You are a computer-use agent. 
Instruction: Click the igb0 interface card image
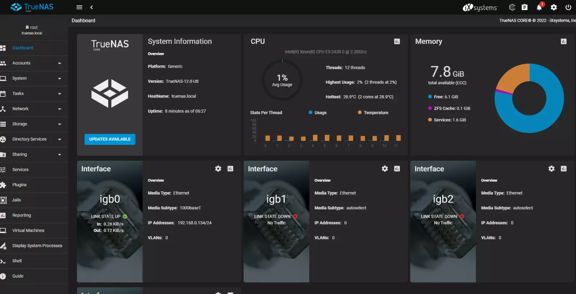(110, 222)
